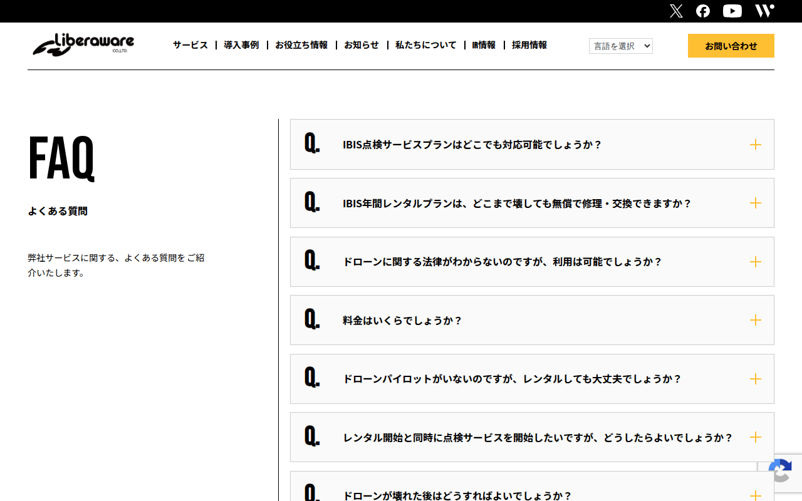The height and width of the screenshot is (501, 802).
Task: Click the お問い合わせ contact button
Action: [x=731, y=46]
